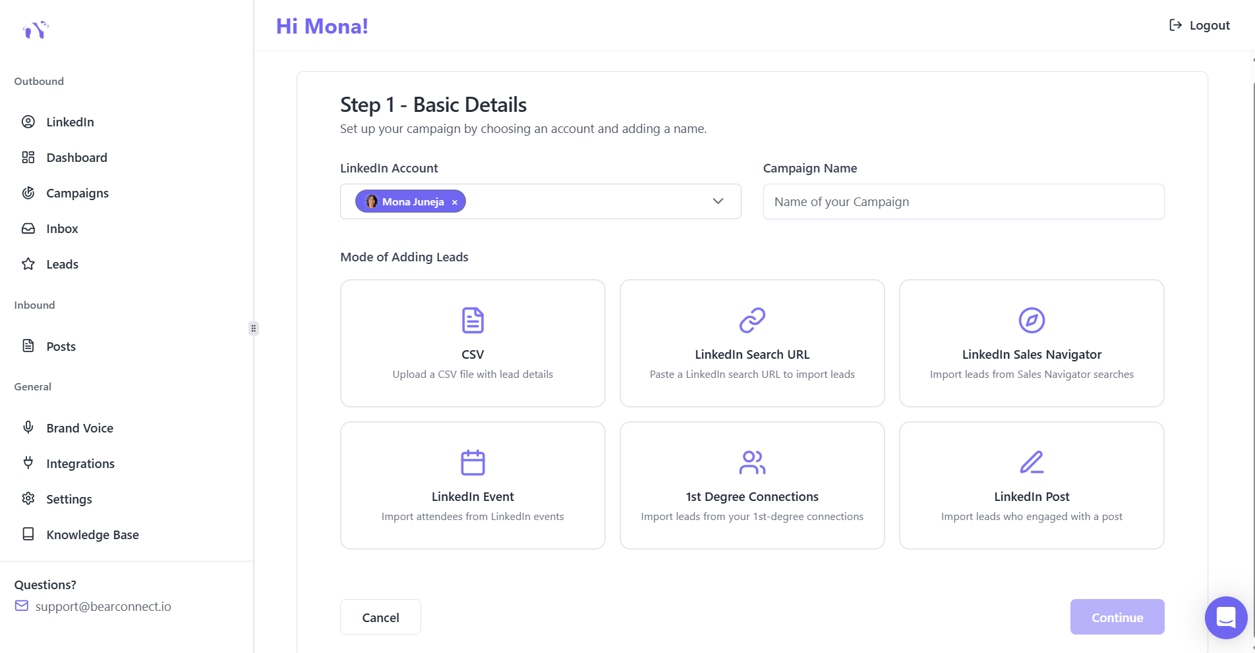Open the Leads sidebar item
Image resolution: width=1255 pixels, height=653 pixels.
click(62, 265)
